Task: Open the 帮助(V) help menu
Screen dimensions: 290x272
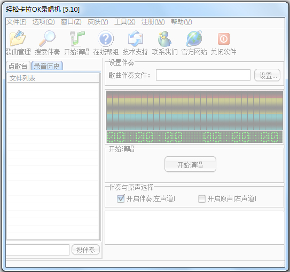Action: pos(181,22)
